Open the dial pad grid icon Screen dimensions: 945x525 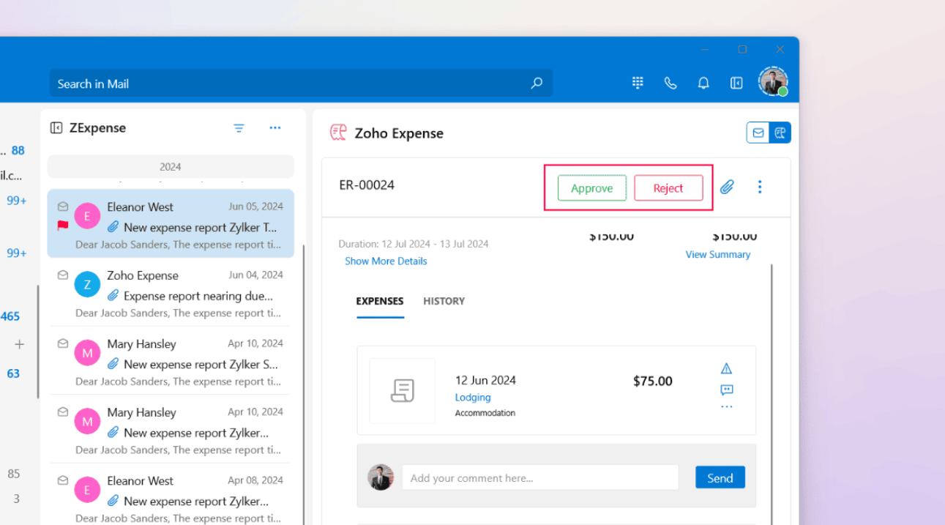click(x=638, y=83)
